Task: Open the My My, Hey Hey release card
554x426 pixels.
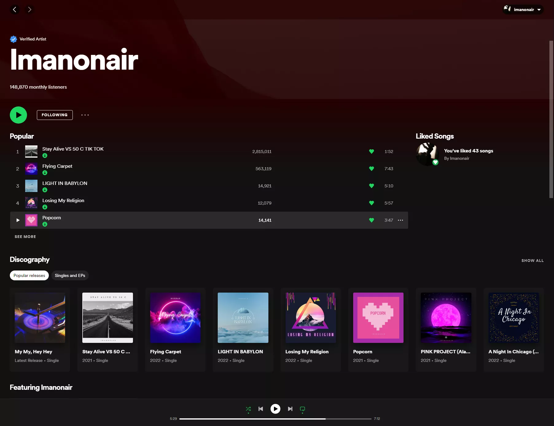Action: pyautogui.click(x=40, y=330)
